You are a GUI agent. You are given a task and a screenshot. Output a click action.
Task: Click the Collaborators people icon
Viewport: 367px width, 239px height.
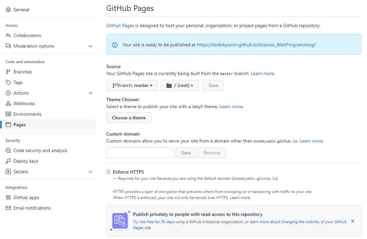click(8, 35)
